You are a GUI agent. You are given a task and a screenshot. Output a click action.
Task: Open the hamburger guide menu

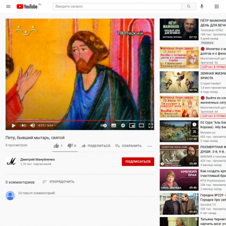pos(8,7)
